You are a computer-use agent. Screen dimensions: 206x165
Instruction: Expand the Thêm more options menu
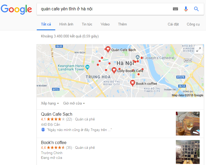[x=122, y=24]
